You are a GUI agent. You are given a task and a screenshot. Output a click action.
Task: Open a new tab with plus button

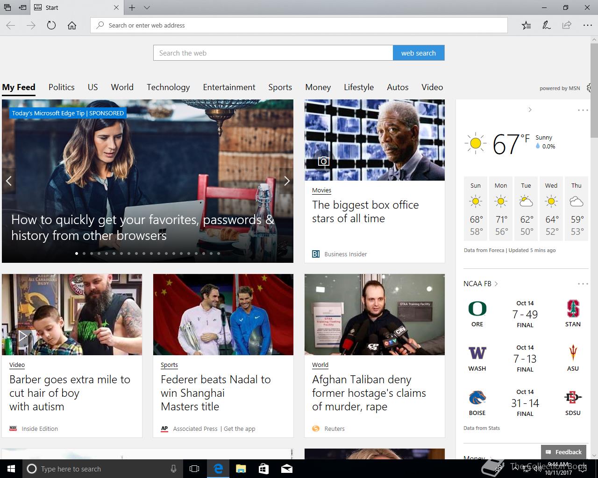pos(132,7)
